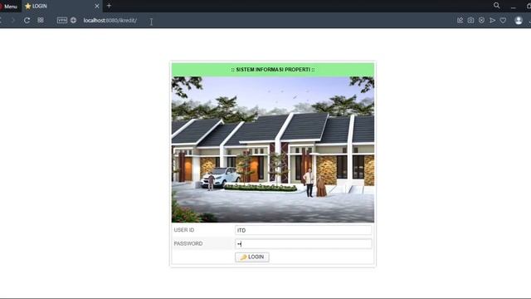
Task: Go forward with the forward arrow
Action: pyautogui.click(x=13, y=20)
